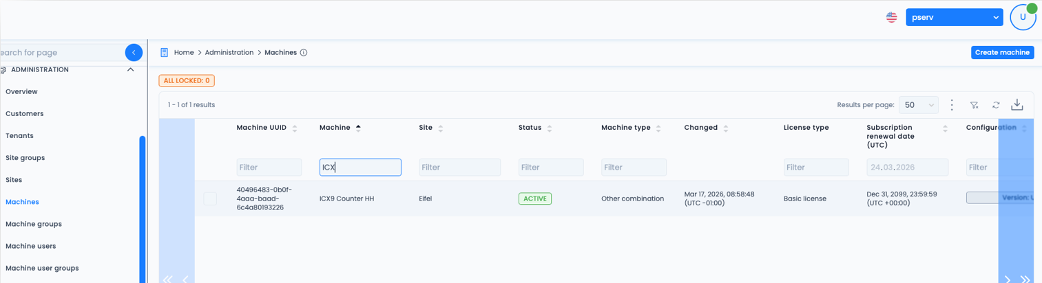Viewport: 1042px width, 283px height.
Task: Toggle sort arrow on Machine column
Action: 358,128
